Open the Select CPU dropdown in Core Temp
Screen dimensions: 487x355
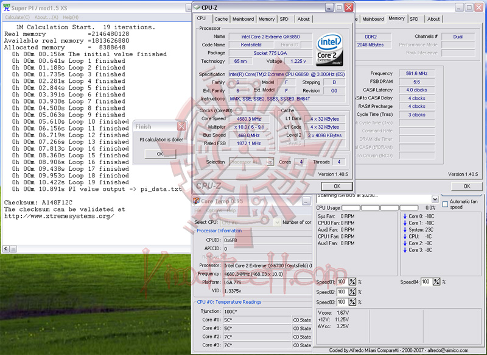(x=277, y=223)
